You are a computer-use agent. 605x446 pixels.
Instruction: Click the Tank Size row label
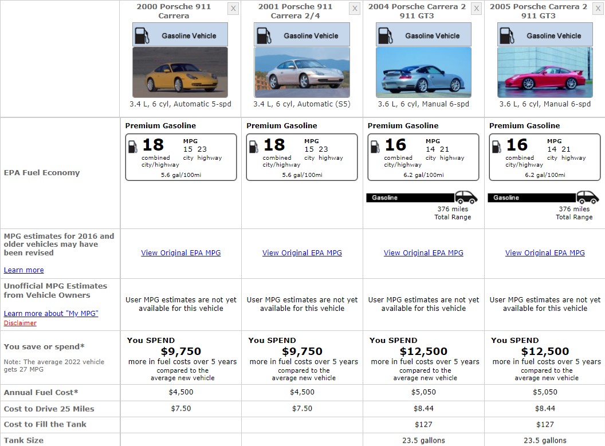23,440
